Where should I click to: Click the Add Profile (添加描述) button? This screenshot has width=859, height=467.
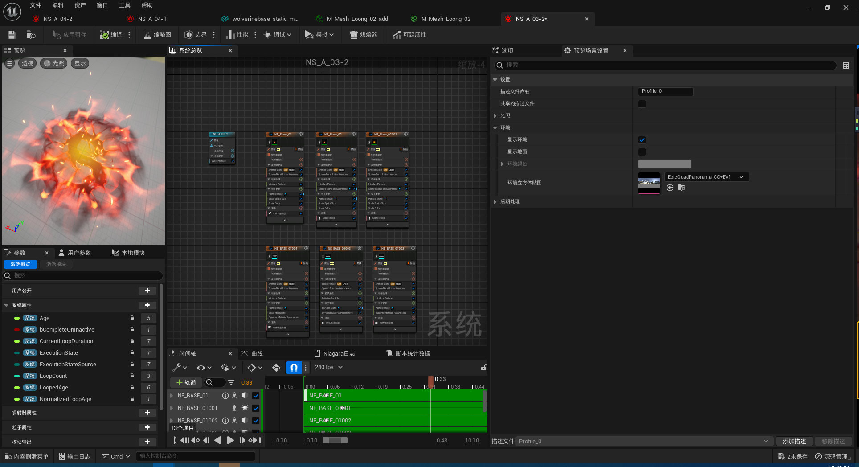[x=794, y=442]
